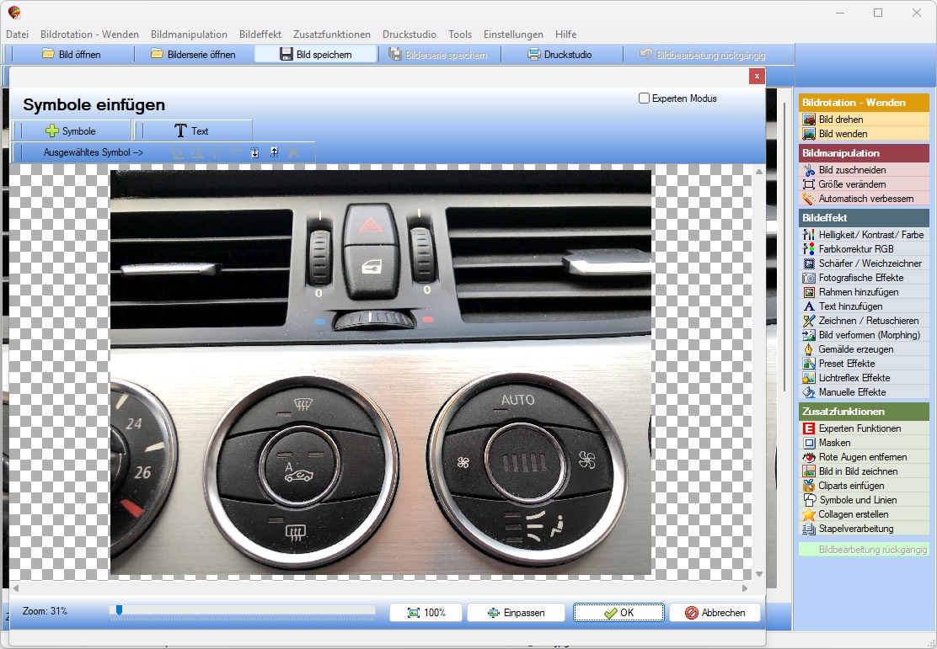Open the Zusatzfunktionen menu

tap(332, 34)
